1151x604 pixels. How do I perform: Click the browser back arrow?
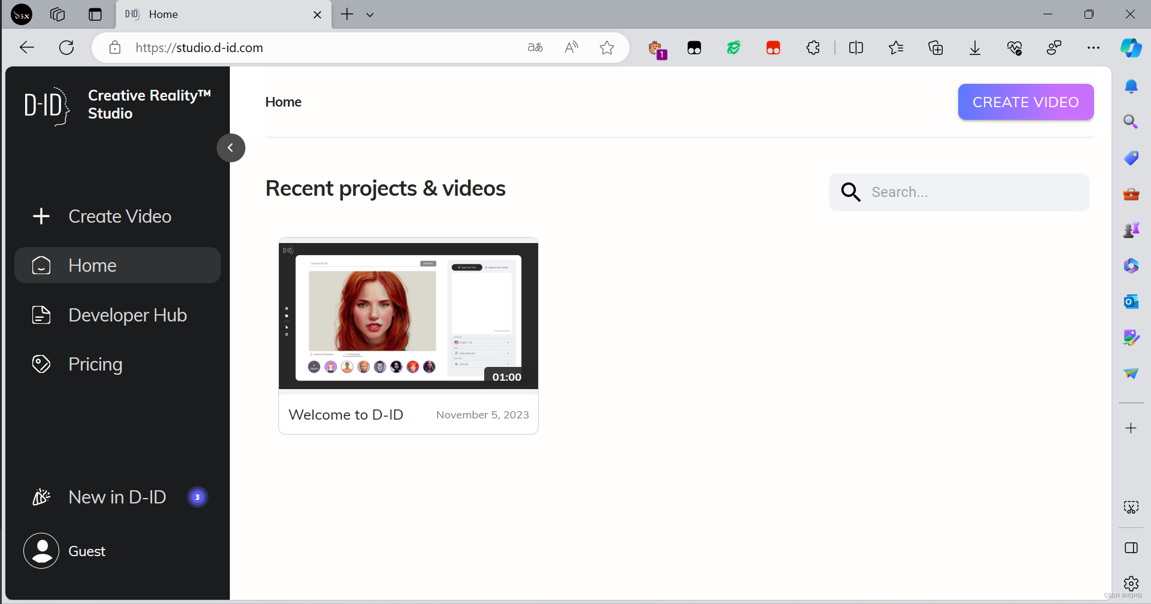pos(27,47)
